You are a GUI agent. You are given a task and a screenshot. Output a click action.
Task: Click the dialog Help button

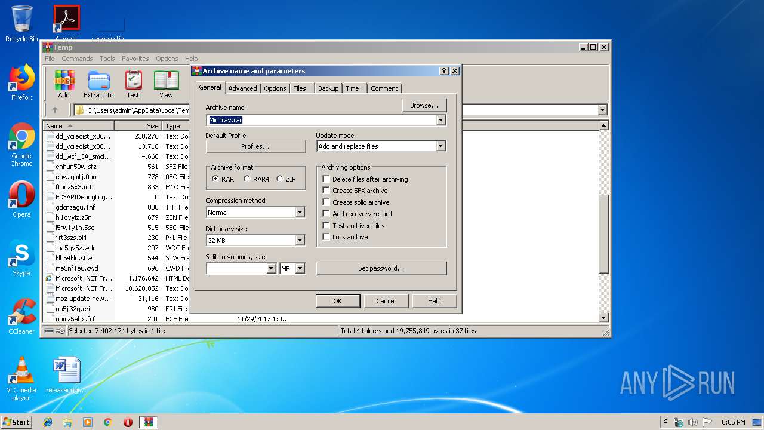435,301
